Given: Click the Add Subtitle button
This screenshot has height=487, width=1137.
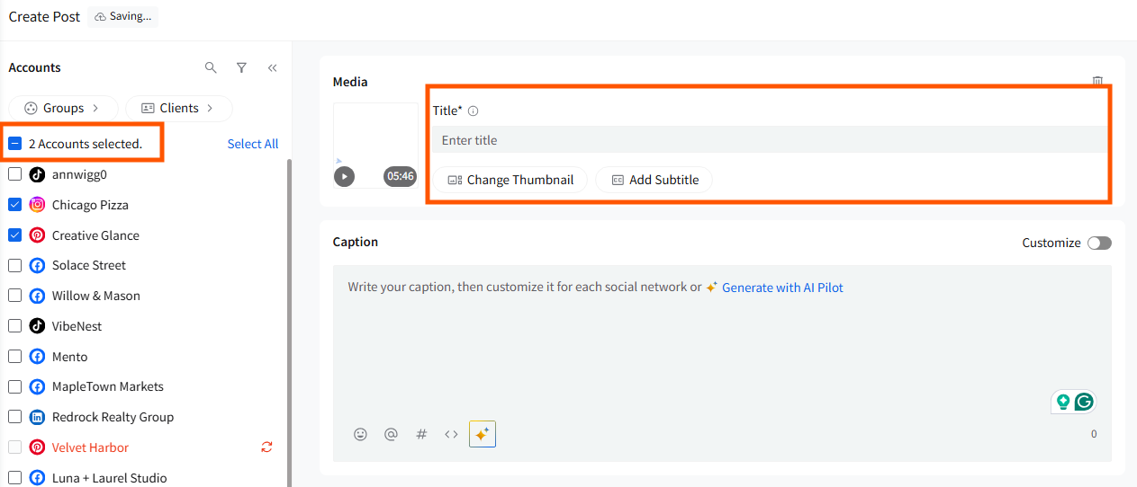Looking at the screenshot, I should 654,180.
